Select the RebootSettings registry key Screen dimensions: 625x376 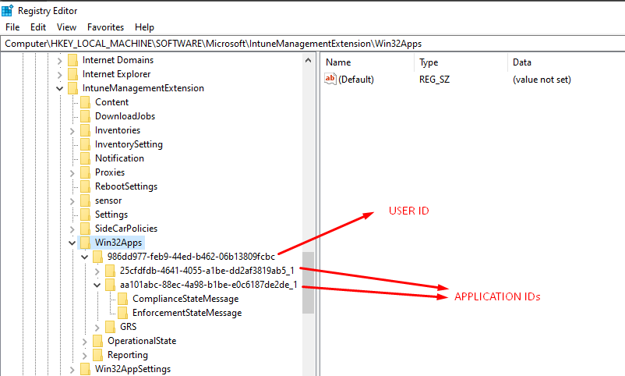pyautogui.click(x=126, y=186)
